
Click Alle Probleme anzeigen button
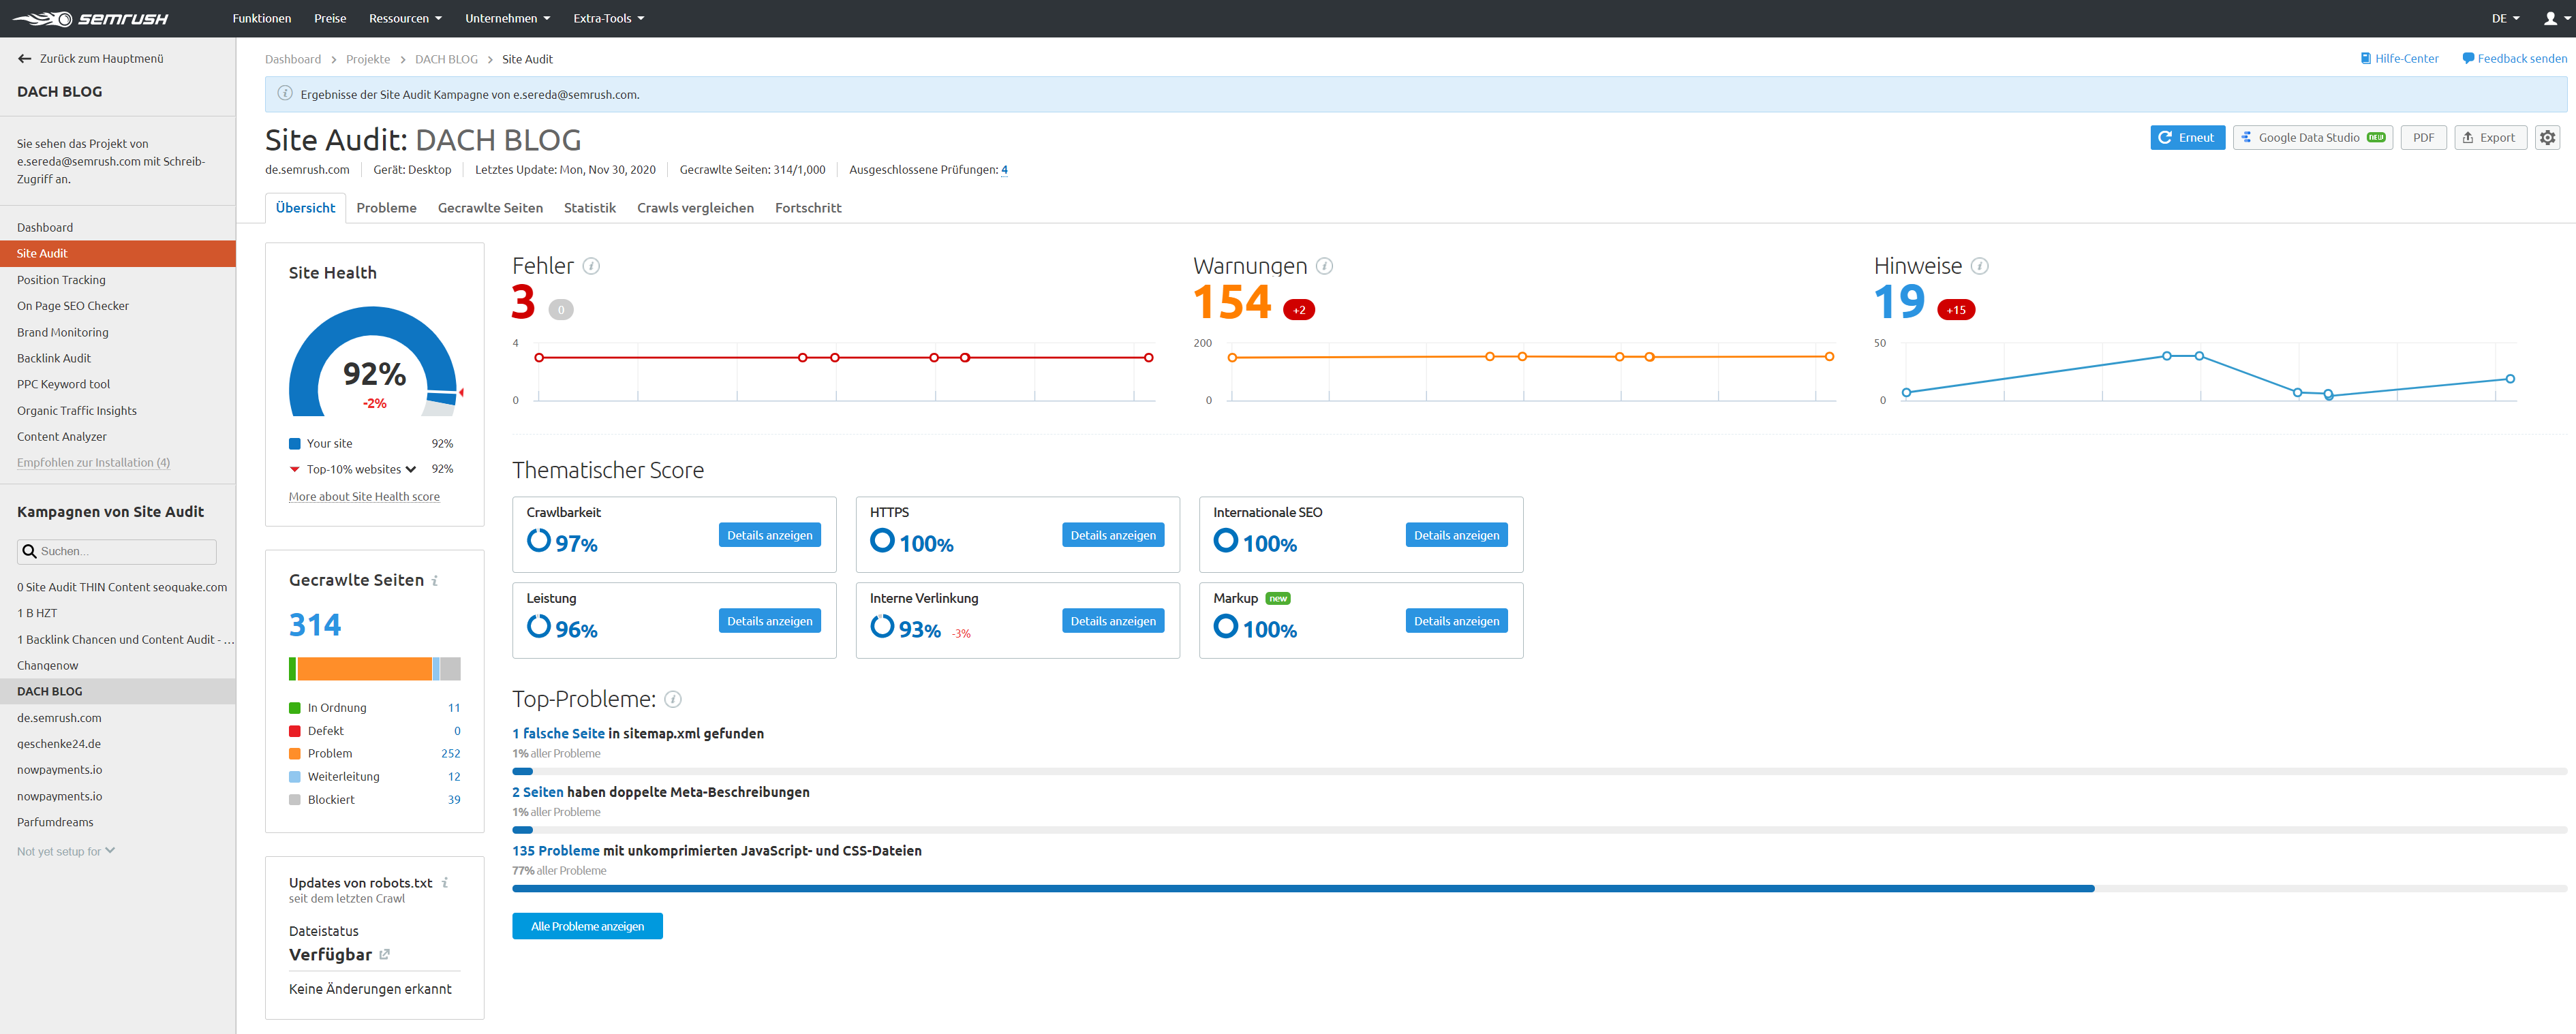coord(587,927)
